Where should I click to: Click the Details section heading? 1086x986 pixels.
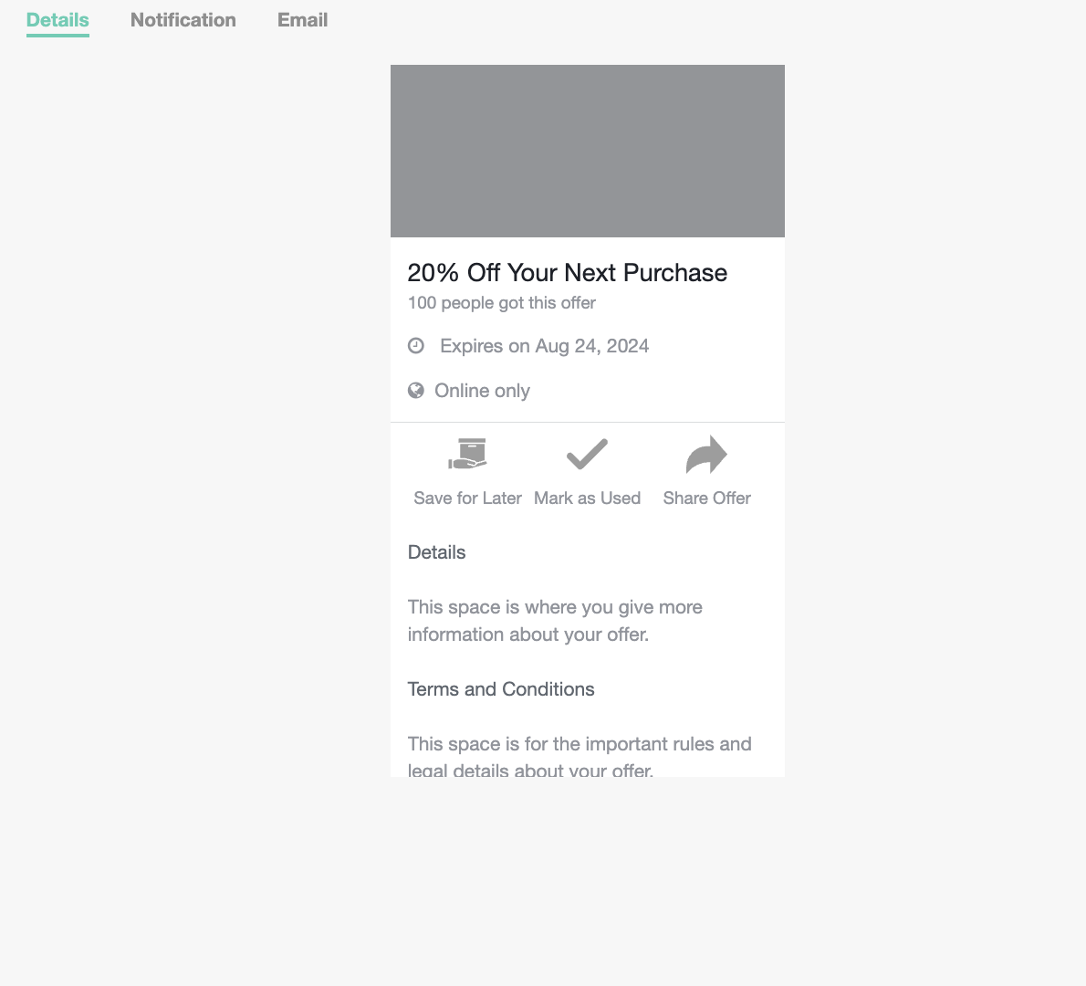coord(436,551)
